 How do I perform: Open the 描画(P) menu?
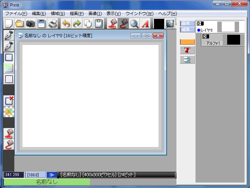77,14
